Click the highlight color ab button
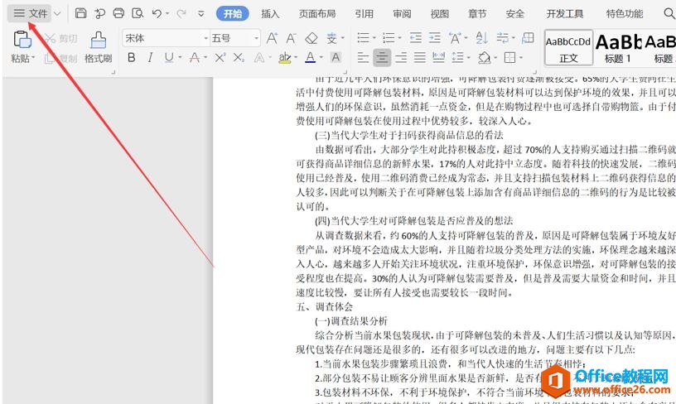This screenshot has width=676, height=404. pyautogui.click(x=284, y=57)
